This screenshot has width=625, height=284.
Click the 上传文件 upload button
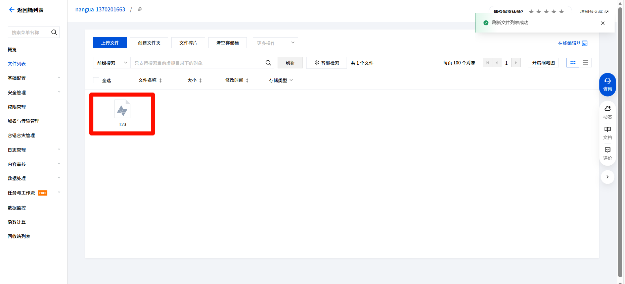click(110, 43)
